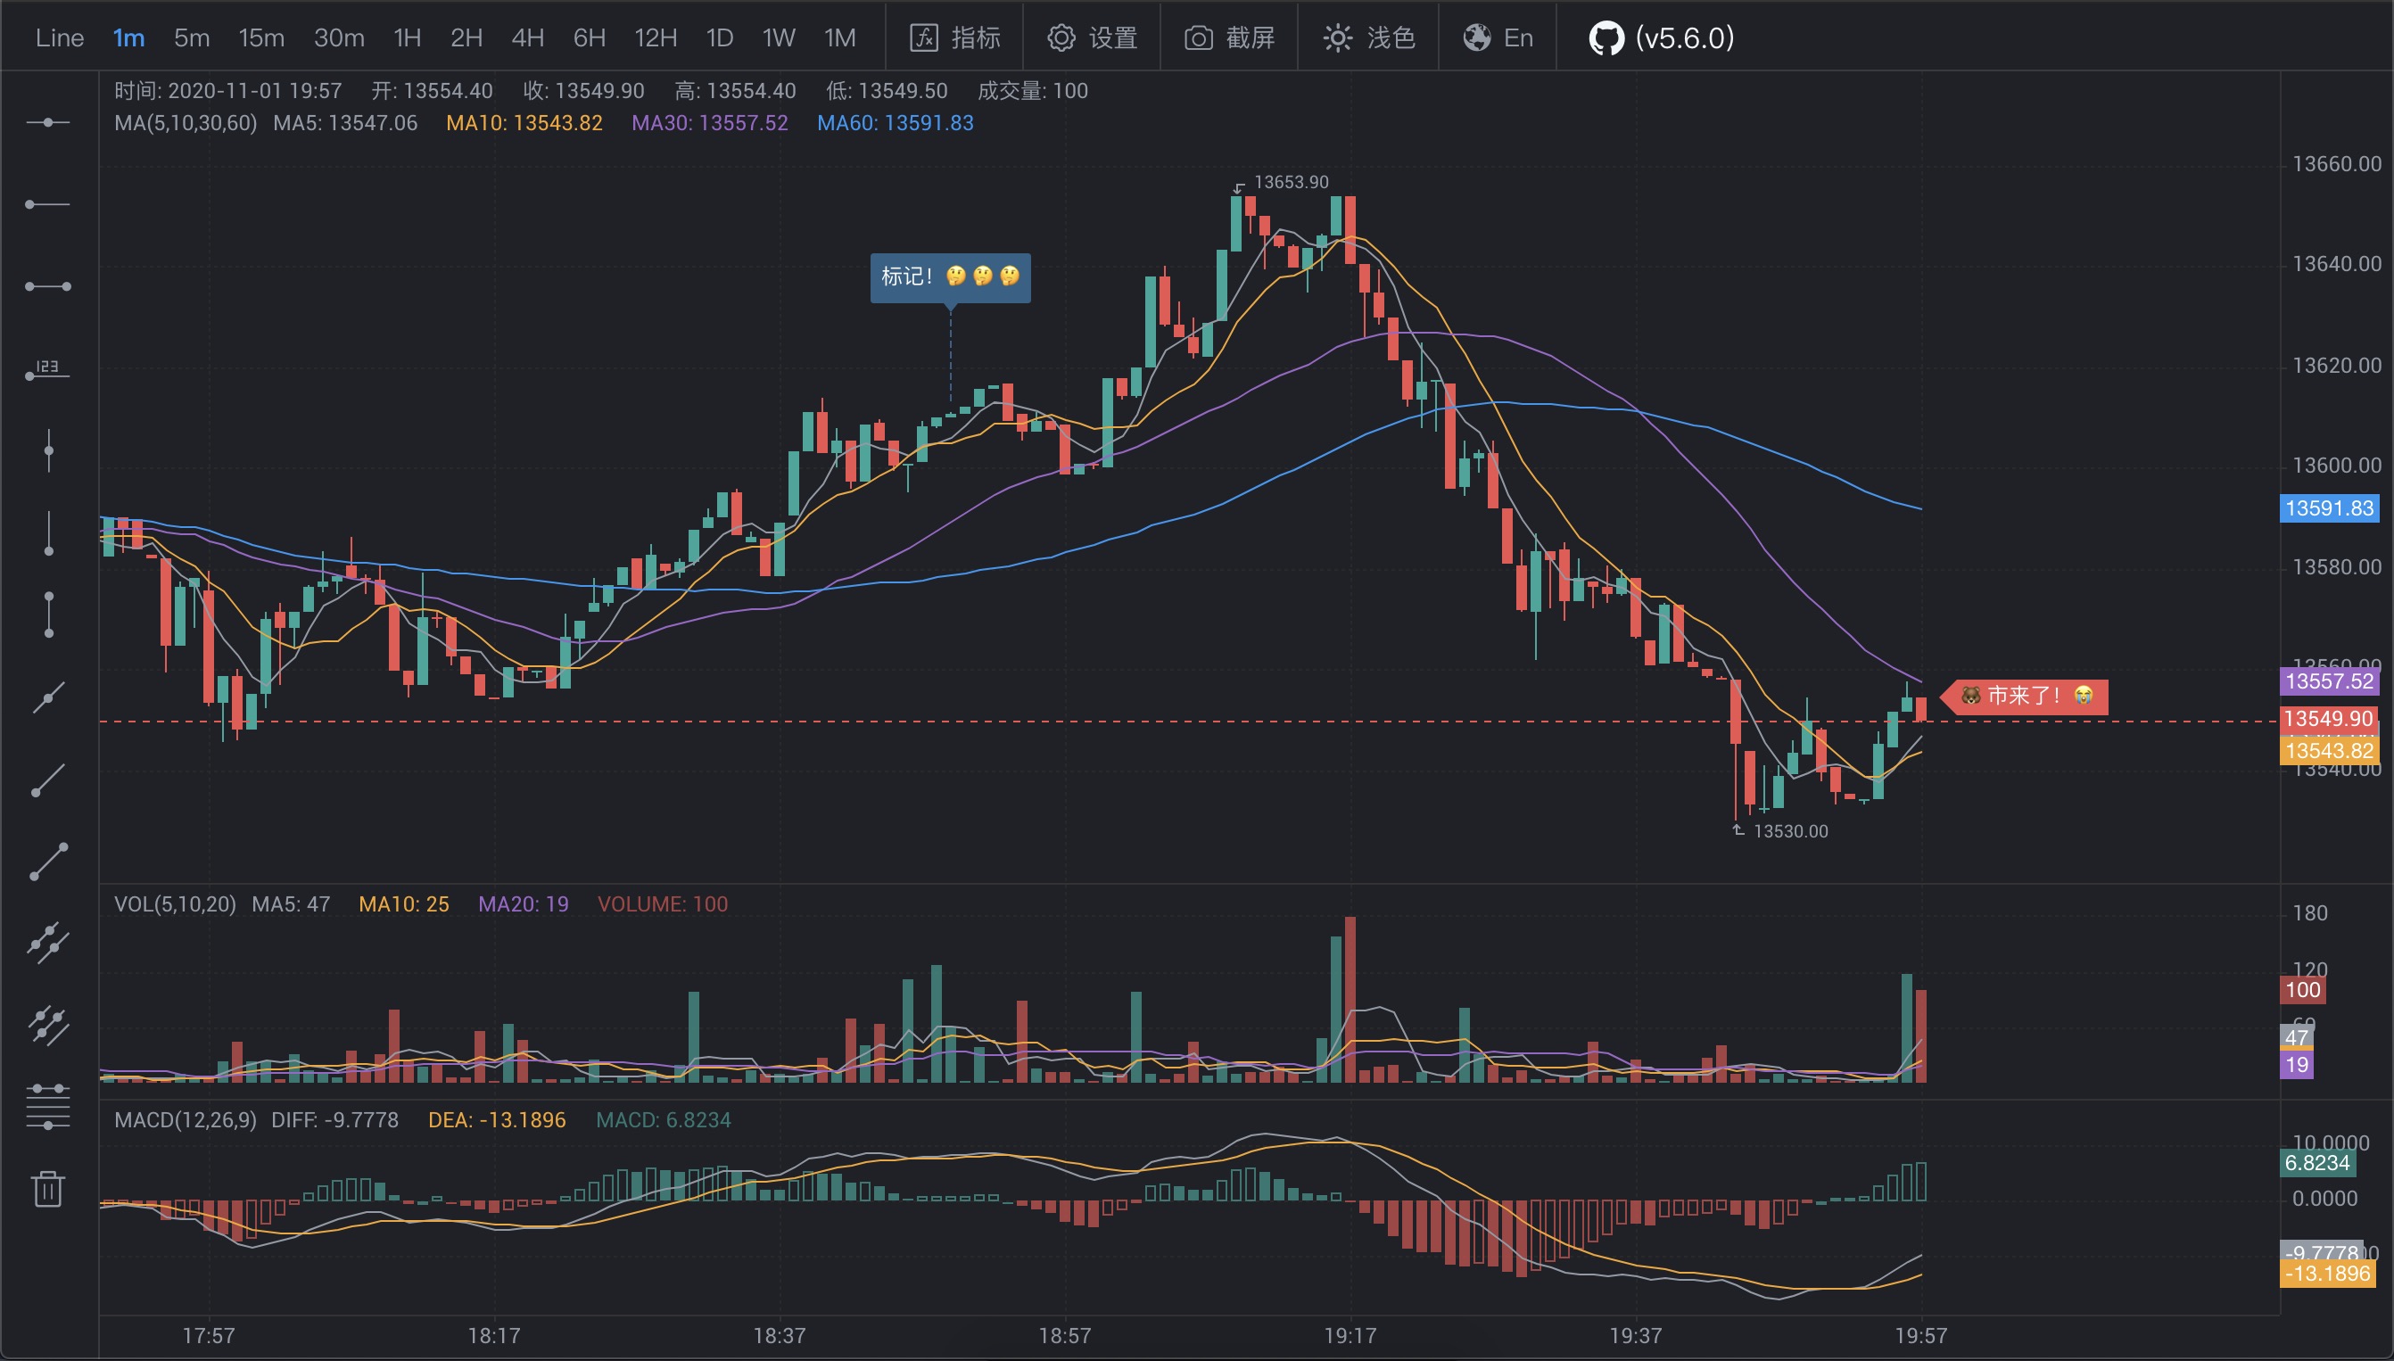Select the horizontal segment drawing tool
Screen dimensions: 2394x1361
[47, 286]
